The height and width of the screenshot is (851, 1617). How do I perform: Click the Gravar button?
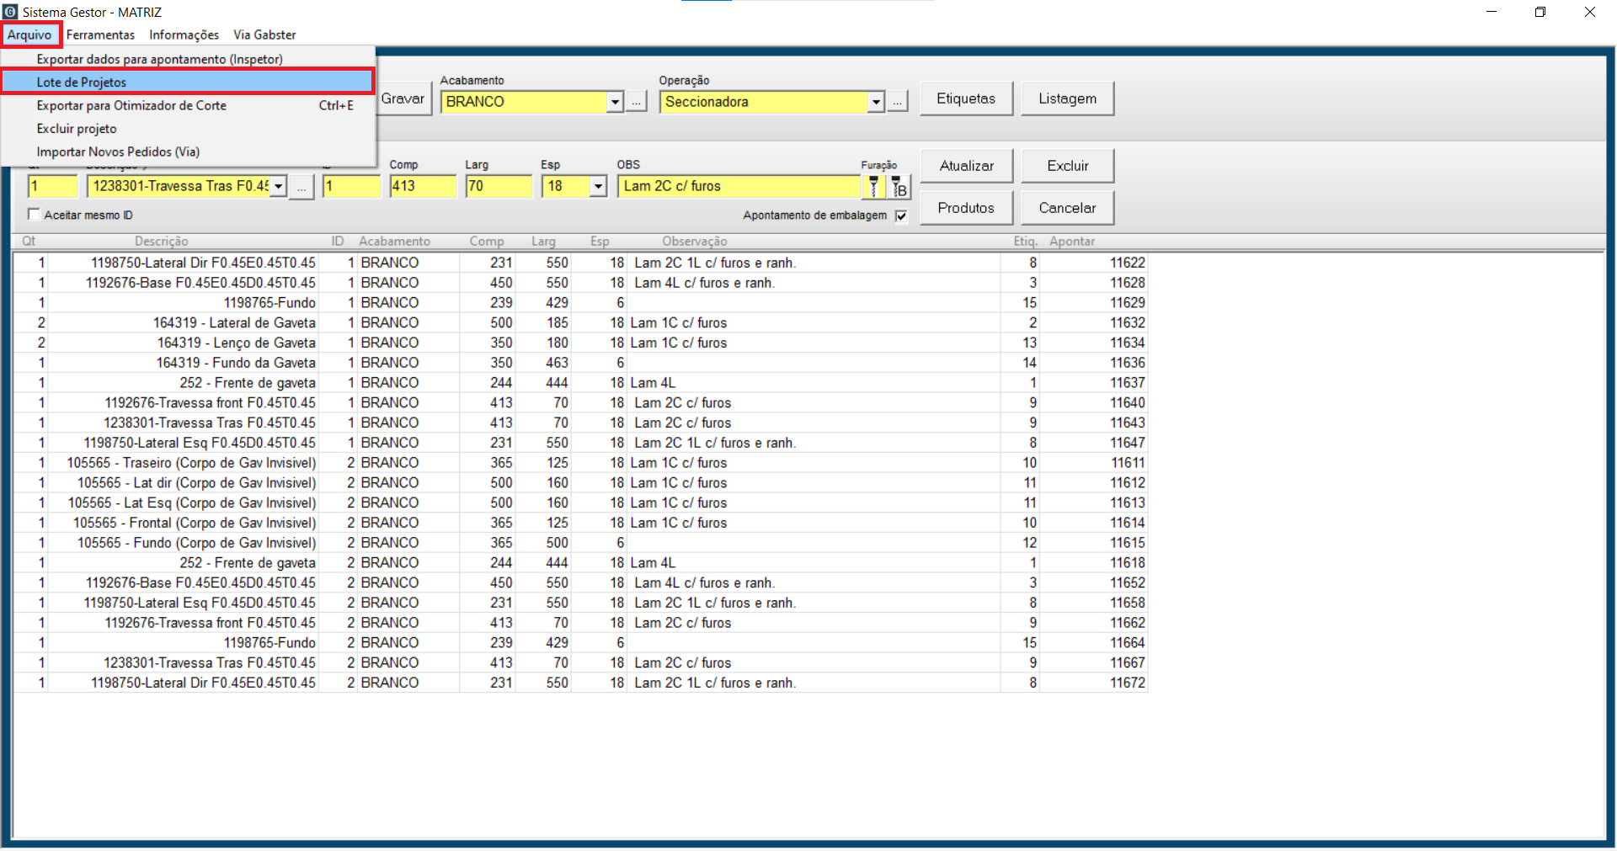coord(403,98)
